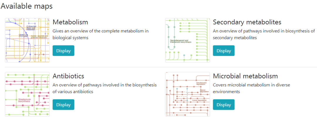The image size is (317, 120).
Task: Open the Antibiotics map thumbnail
Action: click(27, 94)
